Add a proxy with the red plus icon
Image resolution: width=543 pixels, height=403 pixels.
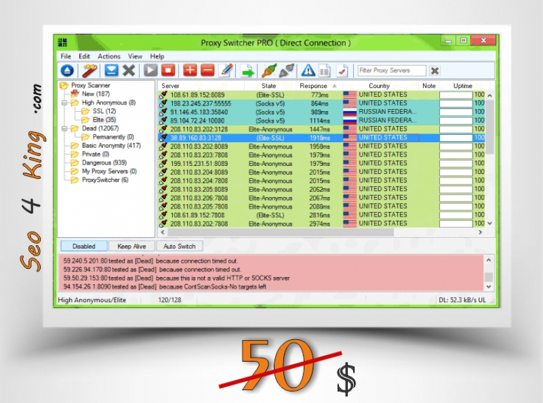coord(190,70)
